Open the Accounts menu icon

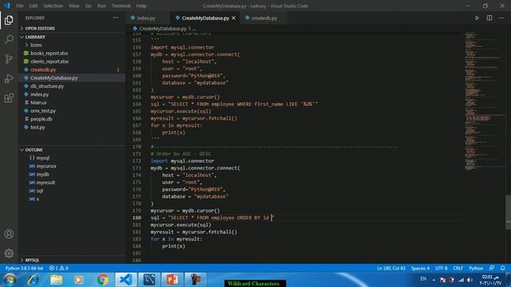click(9, 234)
